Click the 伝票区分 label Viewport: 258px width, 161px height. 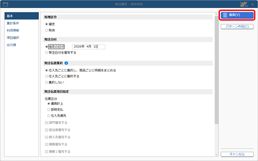coord(51,99)
